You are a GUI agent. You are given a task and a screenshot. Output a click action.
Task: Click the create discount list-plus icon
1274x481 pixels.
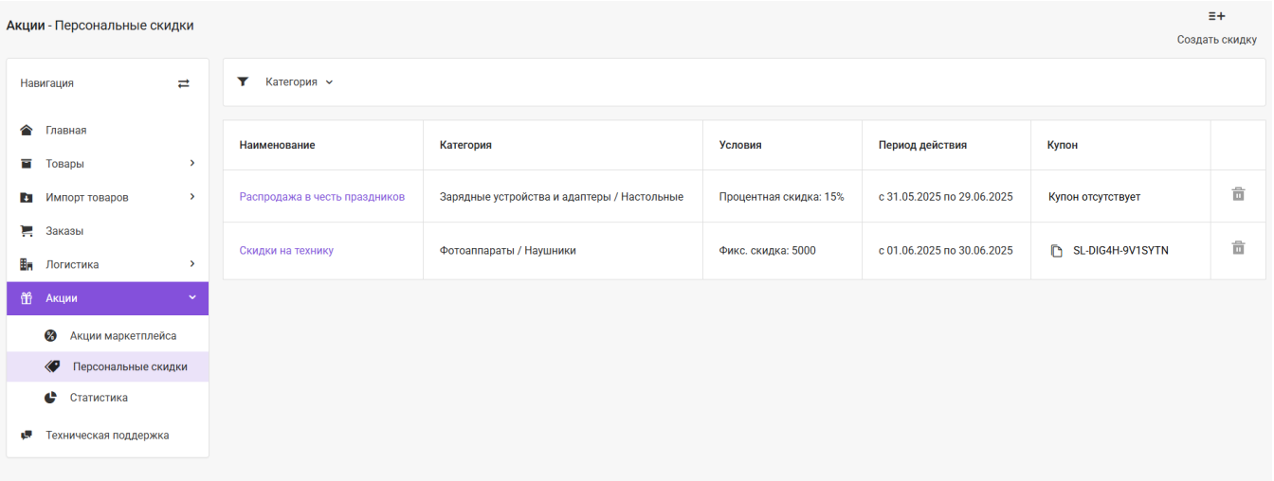point(1216,16)
